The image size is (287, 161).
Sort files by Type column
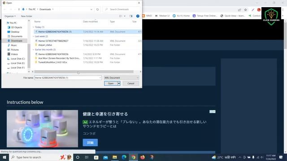click(x=112, y=21)
